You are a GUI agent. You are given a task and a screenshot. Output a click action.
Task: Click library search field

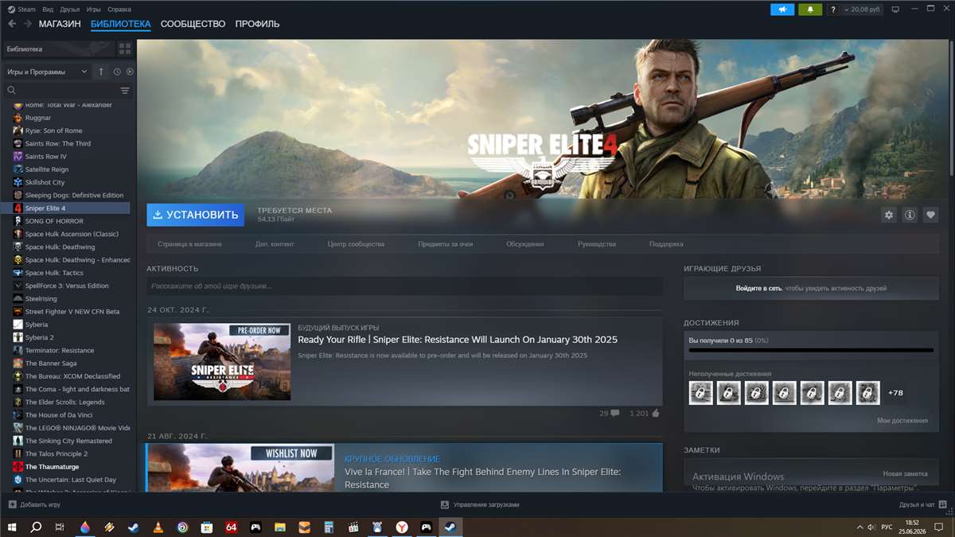[60, 91]
